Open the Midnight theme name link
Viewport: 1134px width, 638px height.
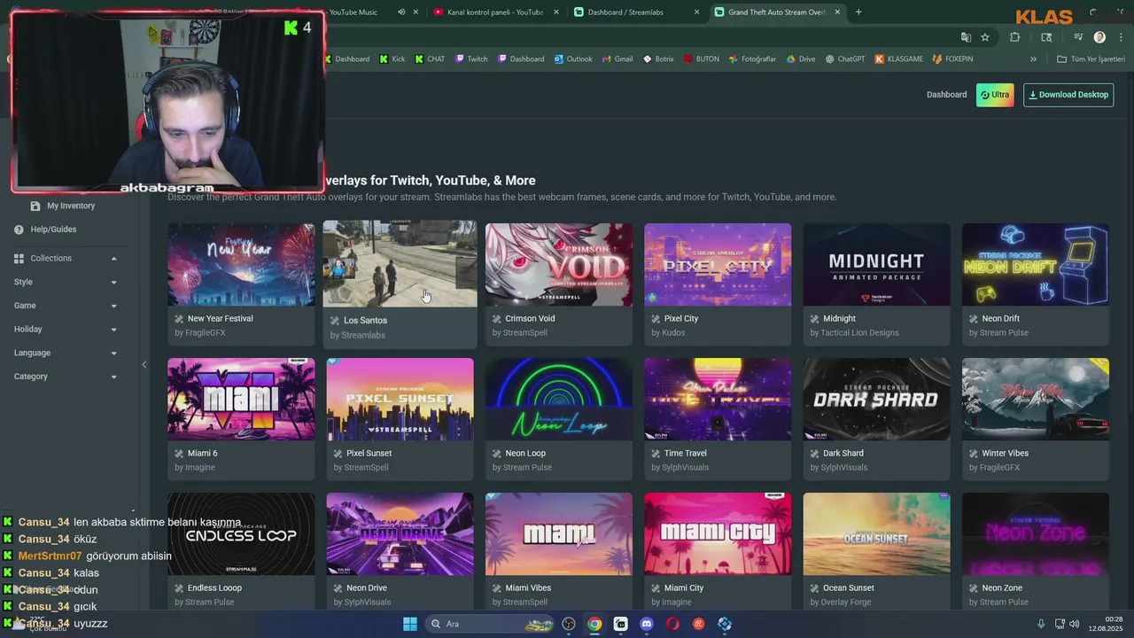tap(839, 318)
